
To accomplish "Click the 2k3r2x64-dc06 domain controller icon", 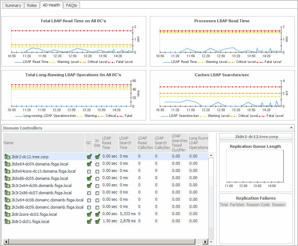I will point(7,186).
